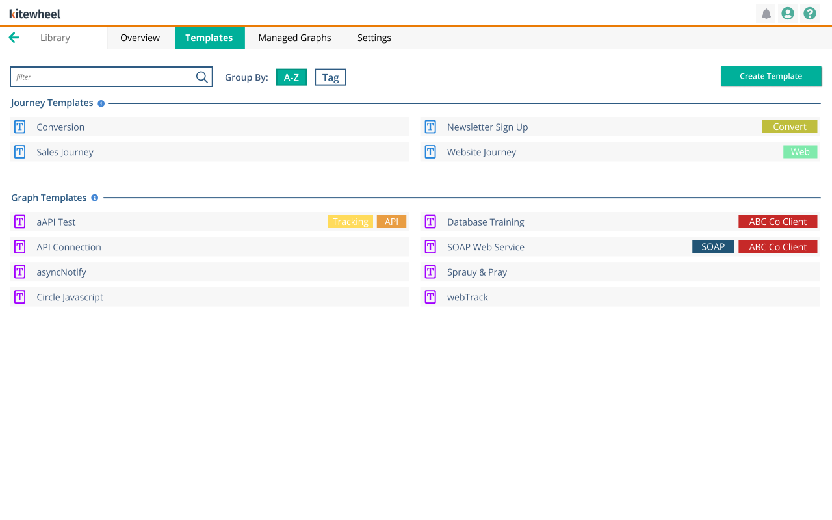Screen dimensions: 832x520
Task: Open the Newsletter Sign Up template
Action: pos(487,127)
